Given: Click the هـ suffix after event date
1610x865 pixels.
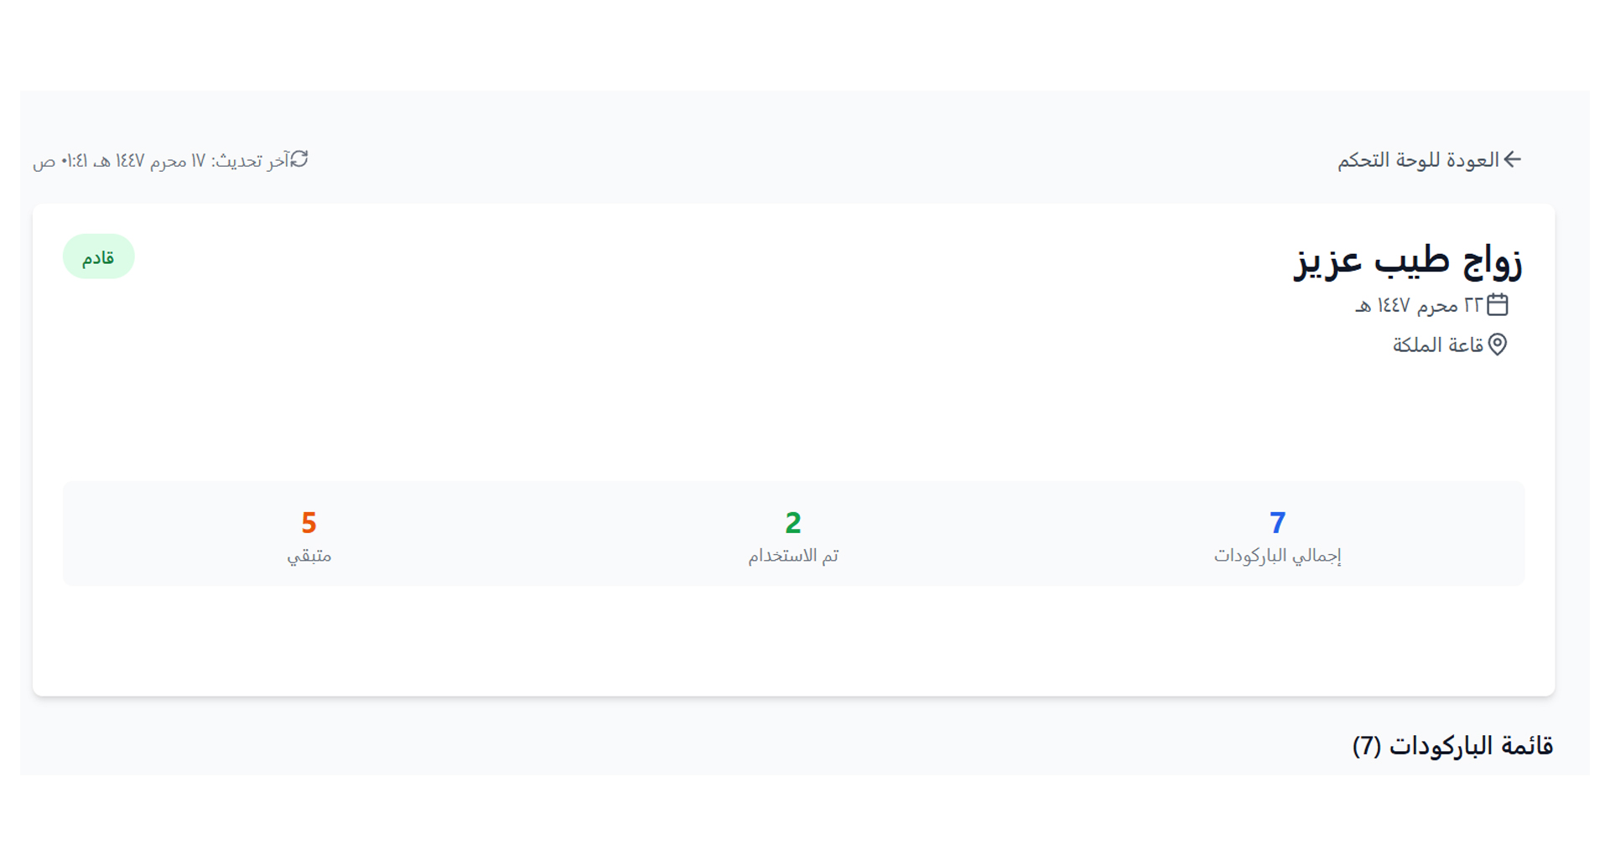Looking at the screenshot, I should (1363, 307).
